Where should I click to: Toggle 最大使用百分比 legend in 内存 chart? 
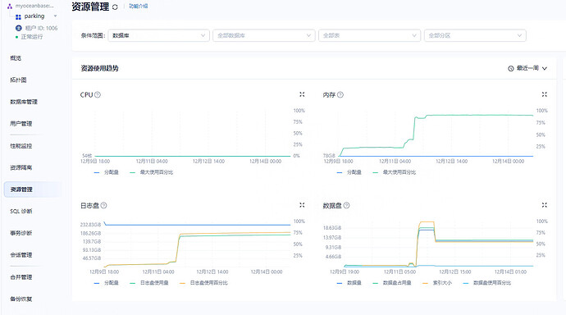pyautogui.click(x=395, y=172)
